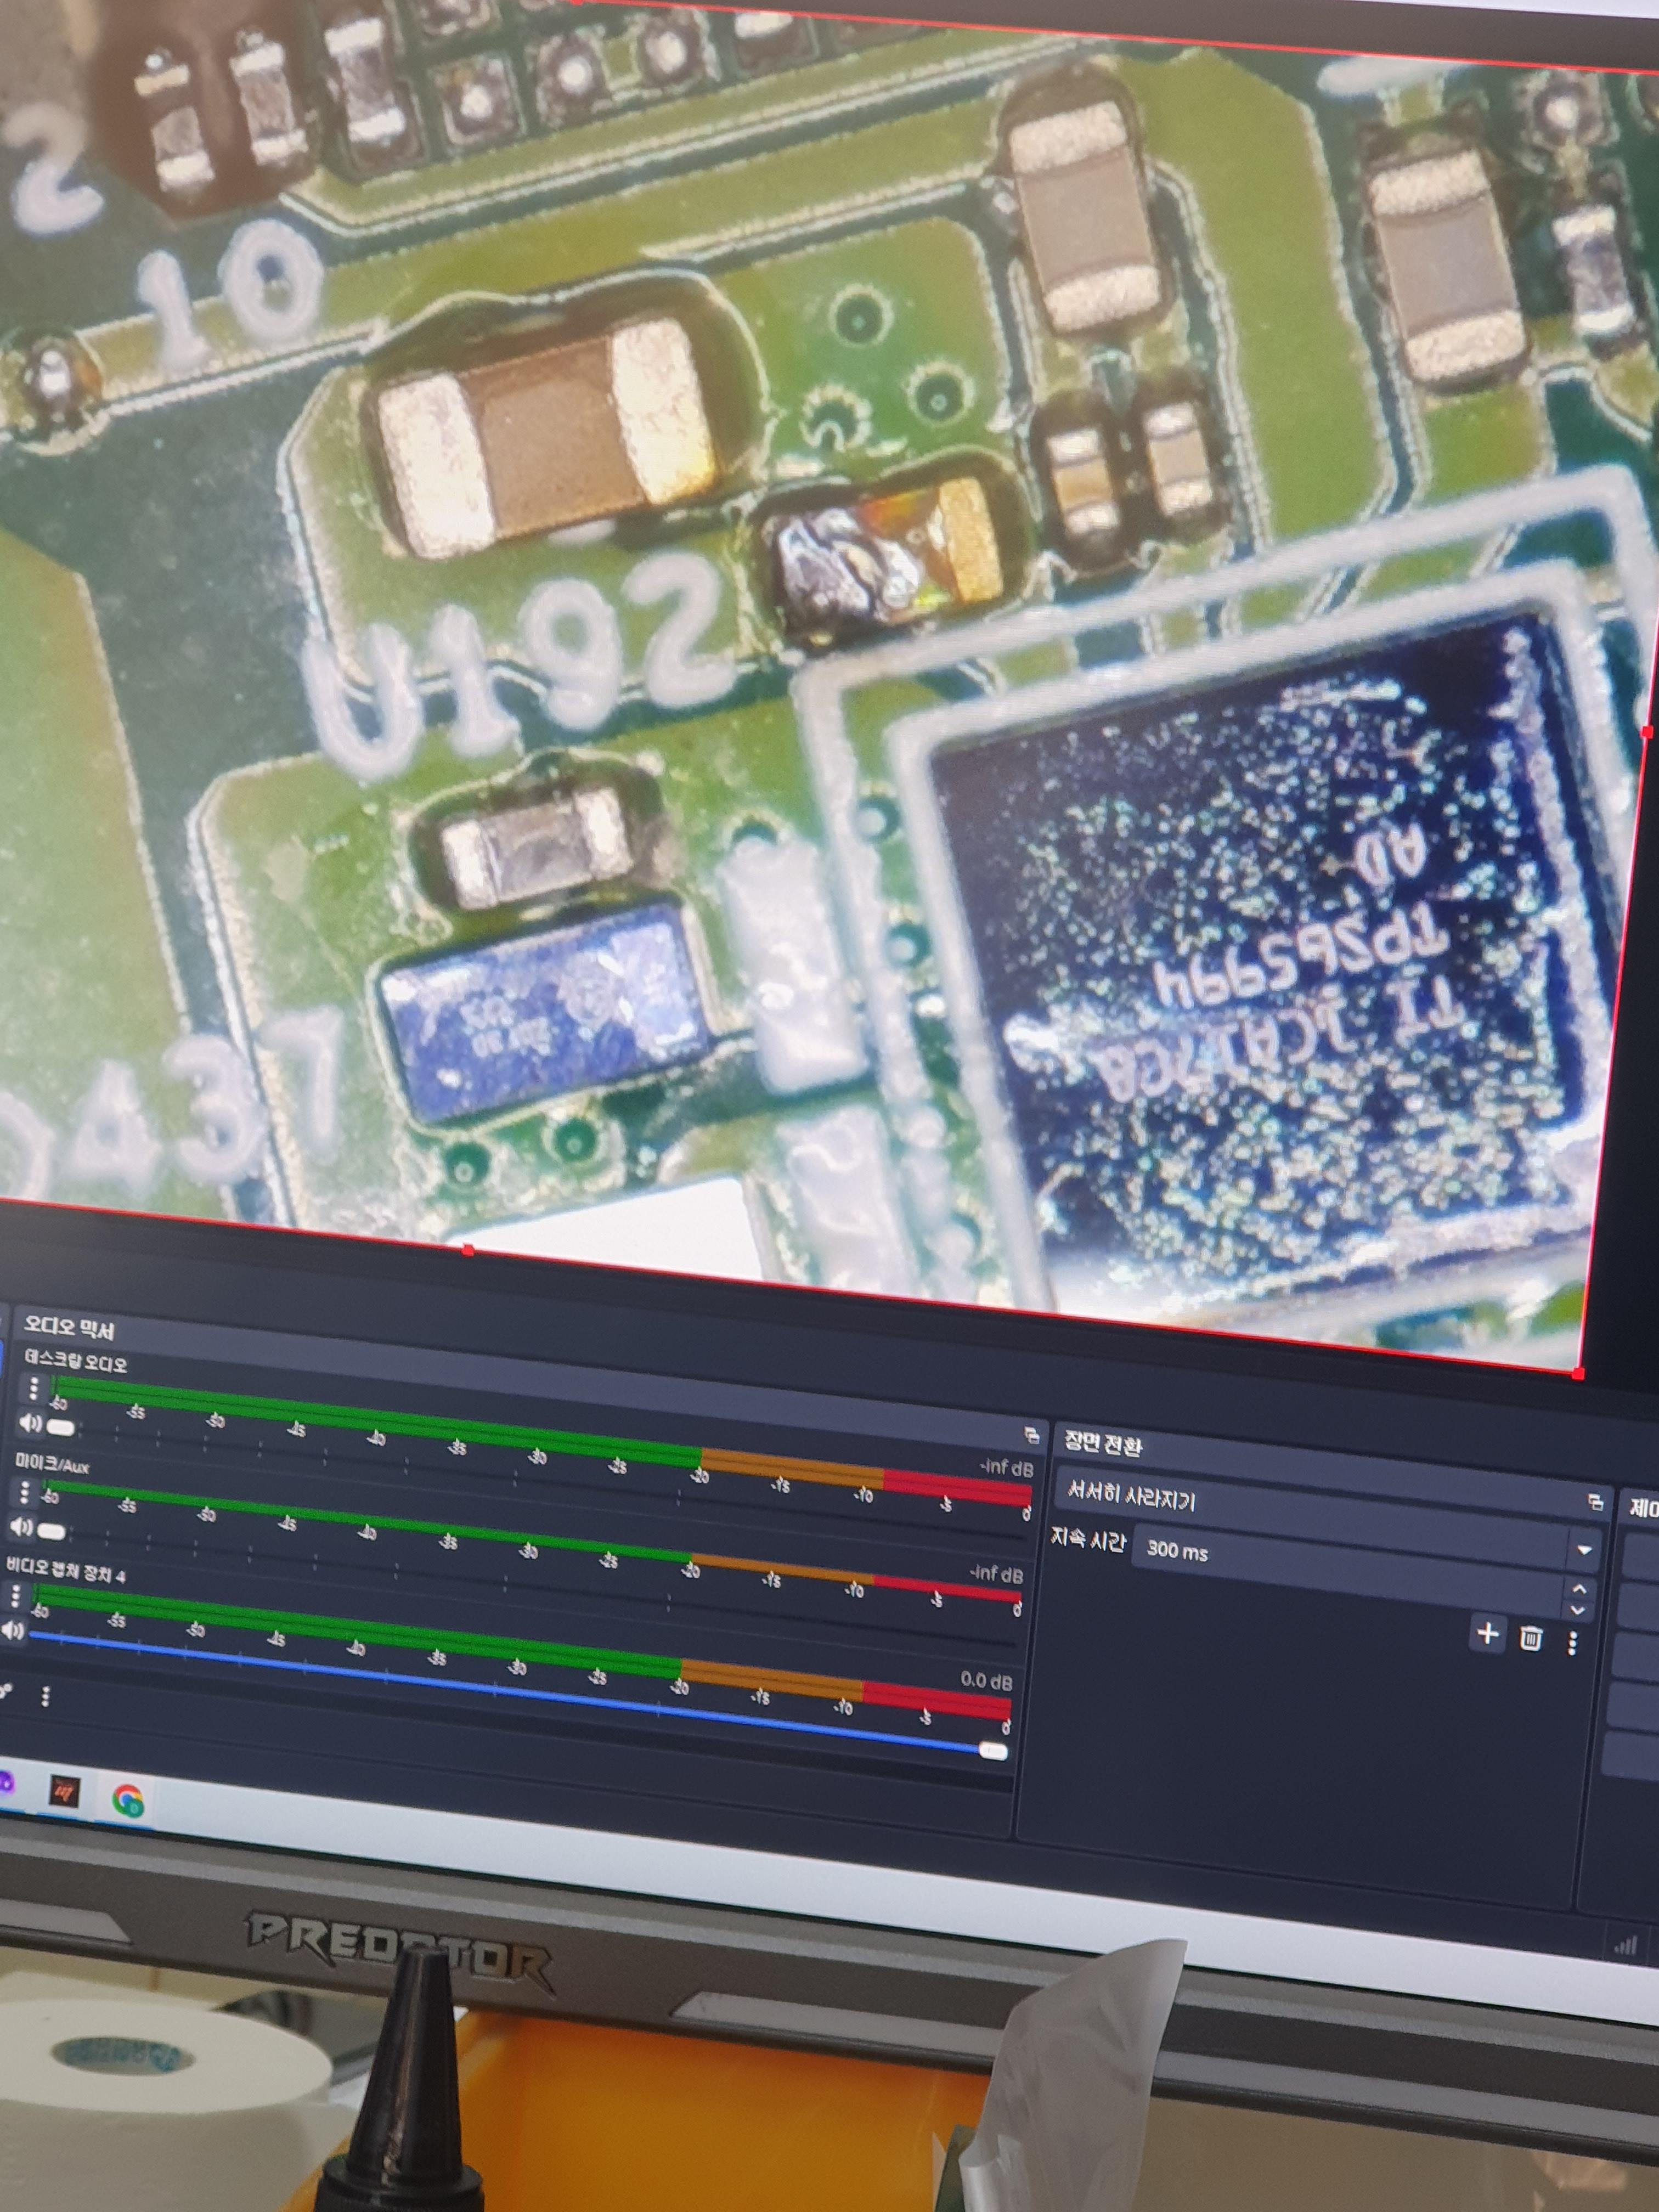Increase duration with the up chevron
1659x2212 pixels.
click(x=1579, y=1588)
